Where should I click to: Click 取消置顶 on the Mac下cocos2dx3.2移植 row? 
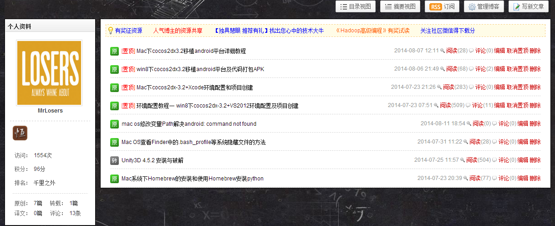click(518, 51)
